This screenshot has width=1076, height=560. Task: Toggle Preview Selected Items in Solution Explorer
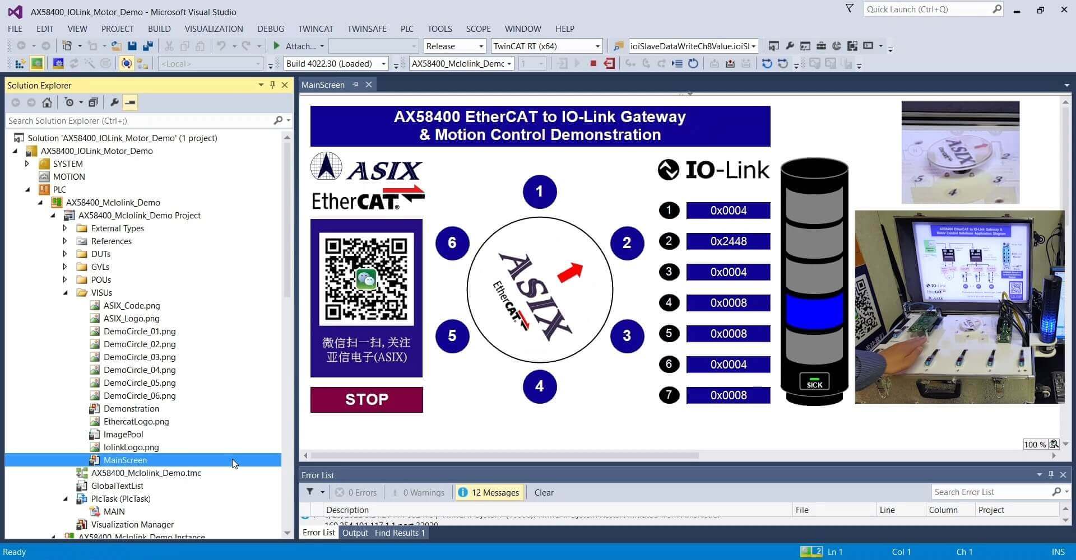[x=130, y=102]
